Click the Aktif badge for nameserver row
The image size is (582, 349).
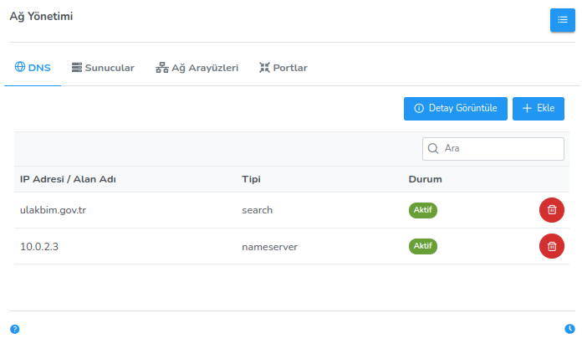coord(423,246)
